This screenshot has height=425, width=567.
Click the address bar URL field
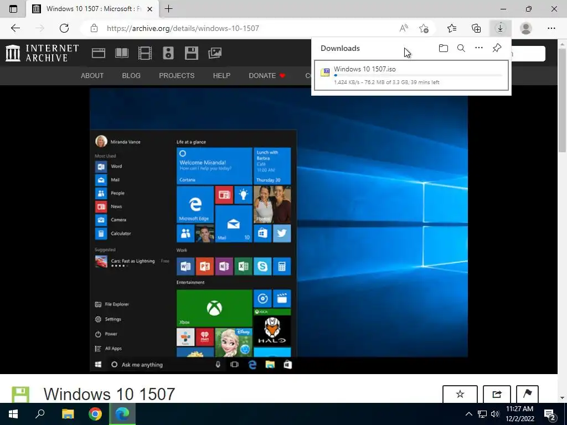(239, 28)
